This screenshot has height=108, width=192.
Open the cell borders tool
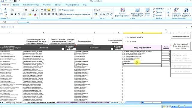point(25,14)
